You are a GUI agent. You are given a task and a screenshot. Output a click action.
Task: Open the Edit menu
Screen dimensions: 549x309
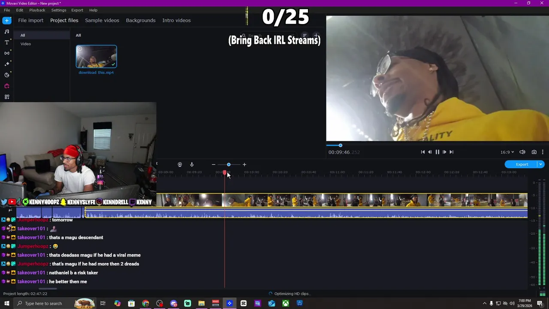tap(20, 10)
